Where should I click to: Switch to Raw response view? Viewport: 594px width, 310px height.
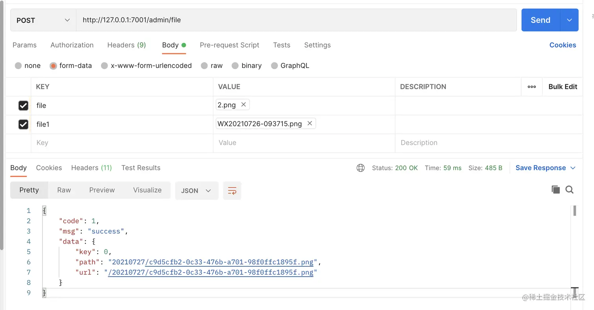[x=64, y=190]
